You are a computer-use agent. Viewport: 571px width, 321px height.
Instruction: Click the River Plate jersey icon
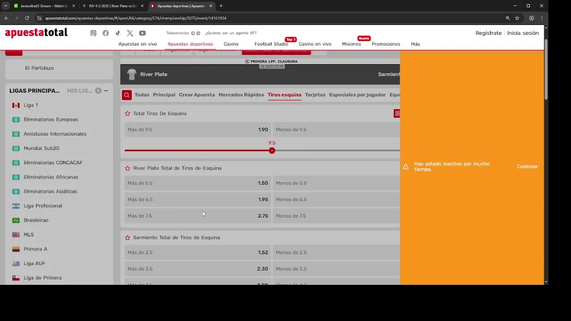(x=132, y=74)
